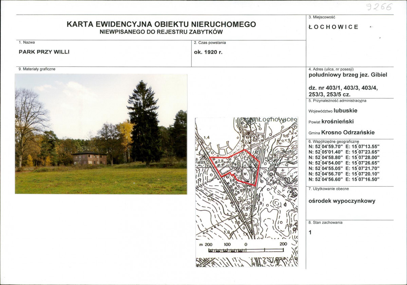This screenshot has height=285, width=407.
Task: Click the coordinate N: 52°04'55.05" row
Action: (x=344, y=168)
